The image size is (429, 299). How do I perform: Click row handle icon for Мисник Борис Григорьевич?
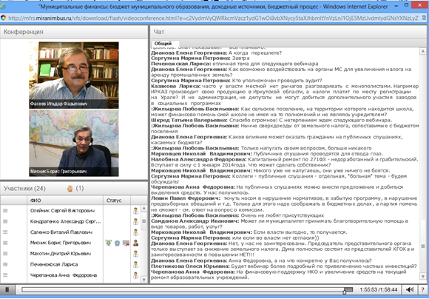(x=5, y=243)
